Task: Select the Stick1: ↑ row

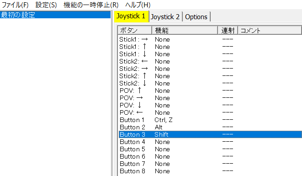Action: tap(210, 47)
